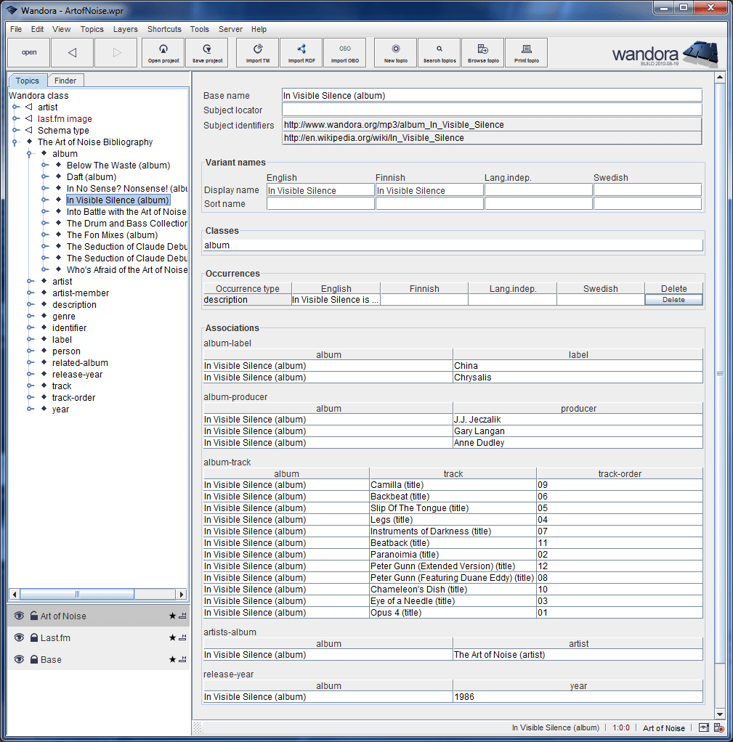The width and height of the screenshot is (733, 742).
Task: Create a topic with the New topic icon
Action: [x=395, y=52]
